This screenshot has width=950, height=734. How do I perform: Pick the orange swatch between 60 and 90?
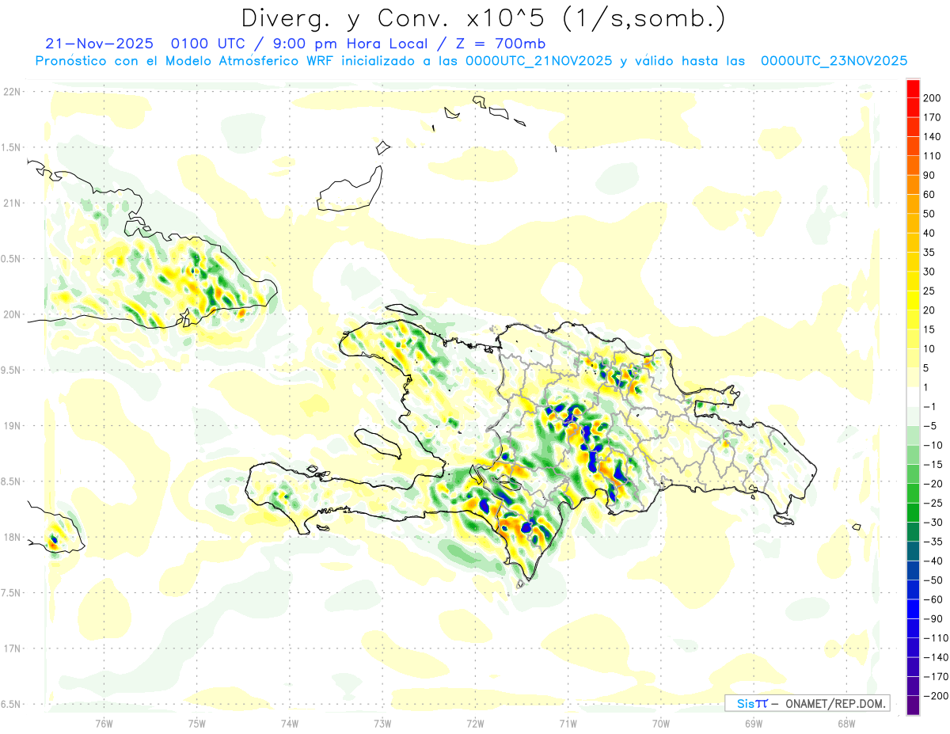[x=913, y=184]
